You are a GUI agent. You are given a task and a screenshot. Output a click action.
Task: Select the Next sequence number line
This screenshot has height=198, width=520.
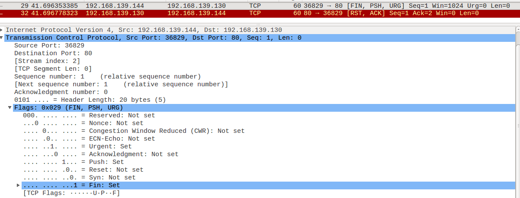121,85
